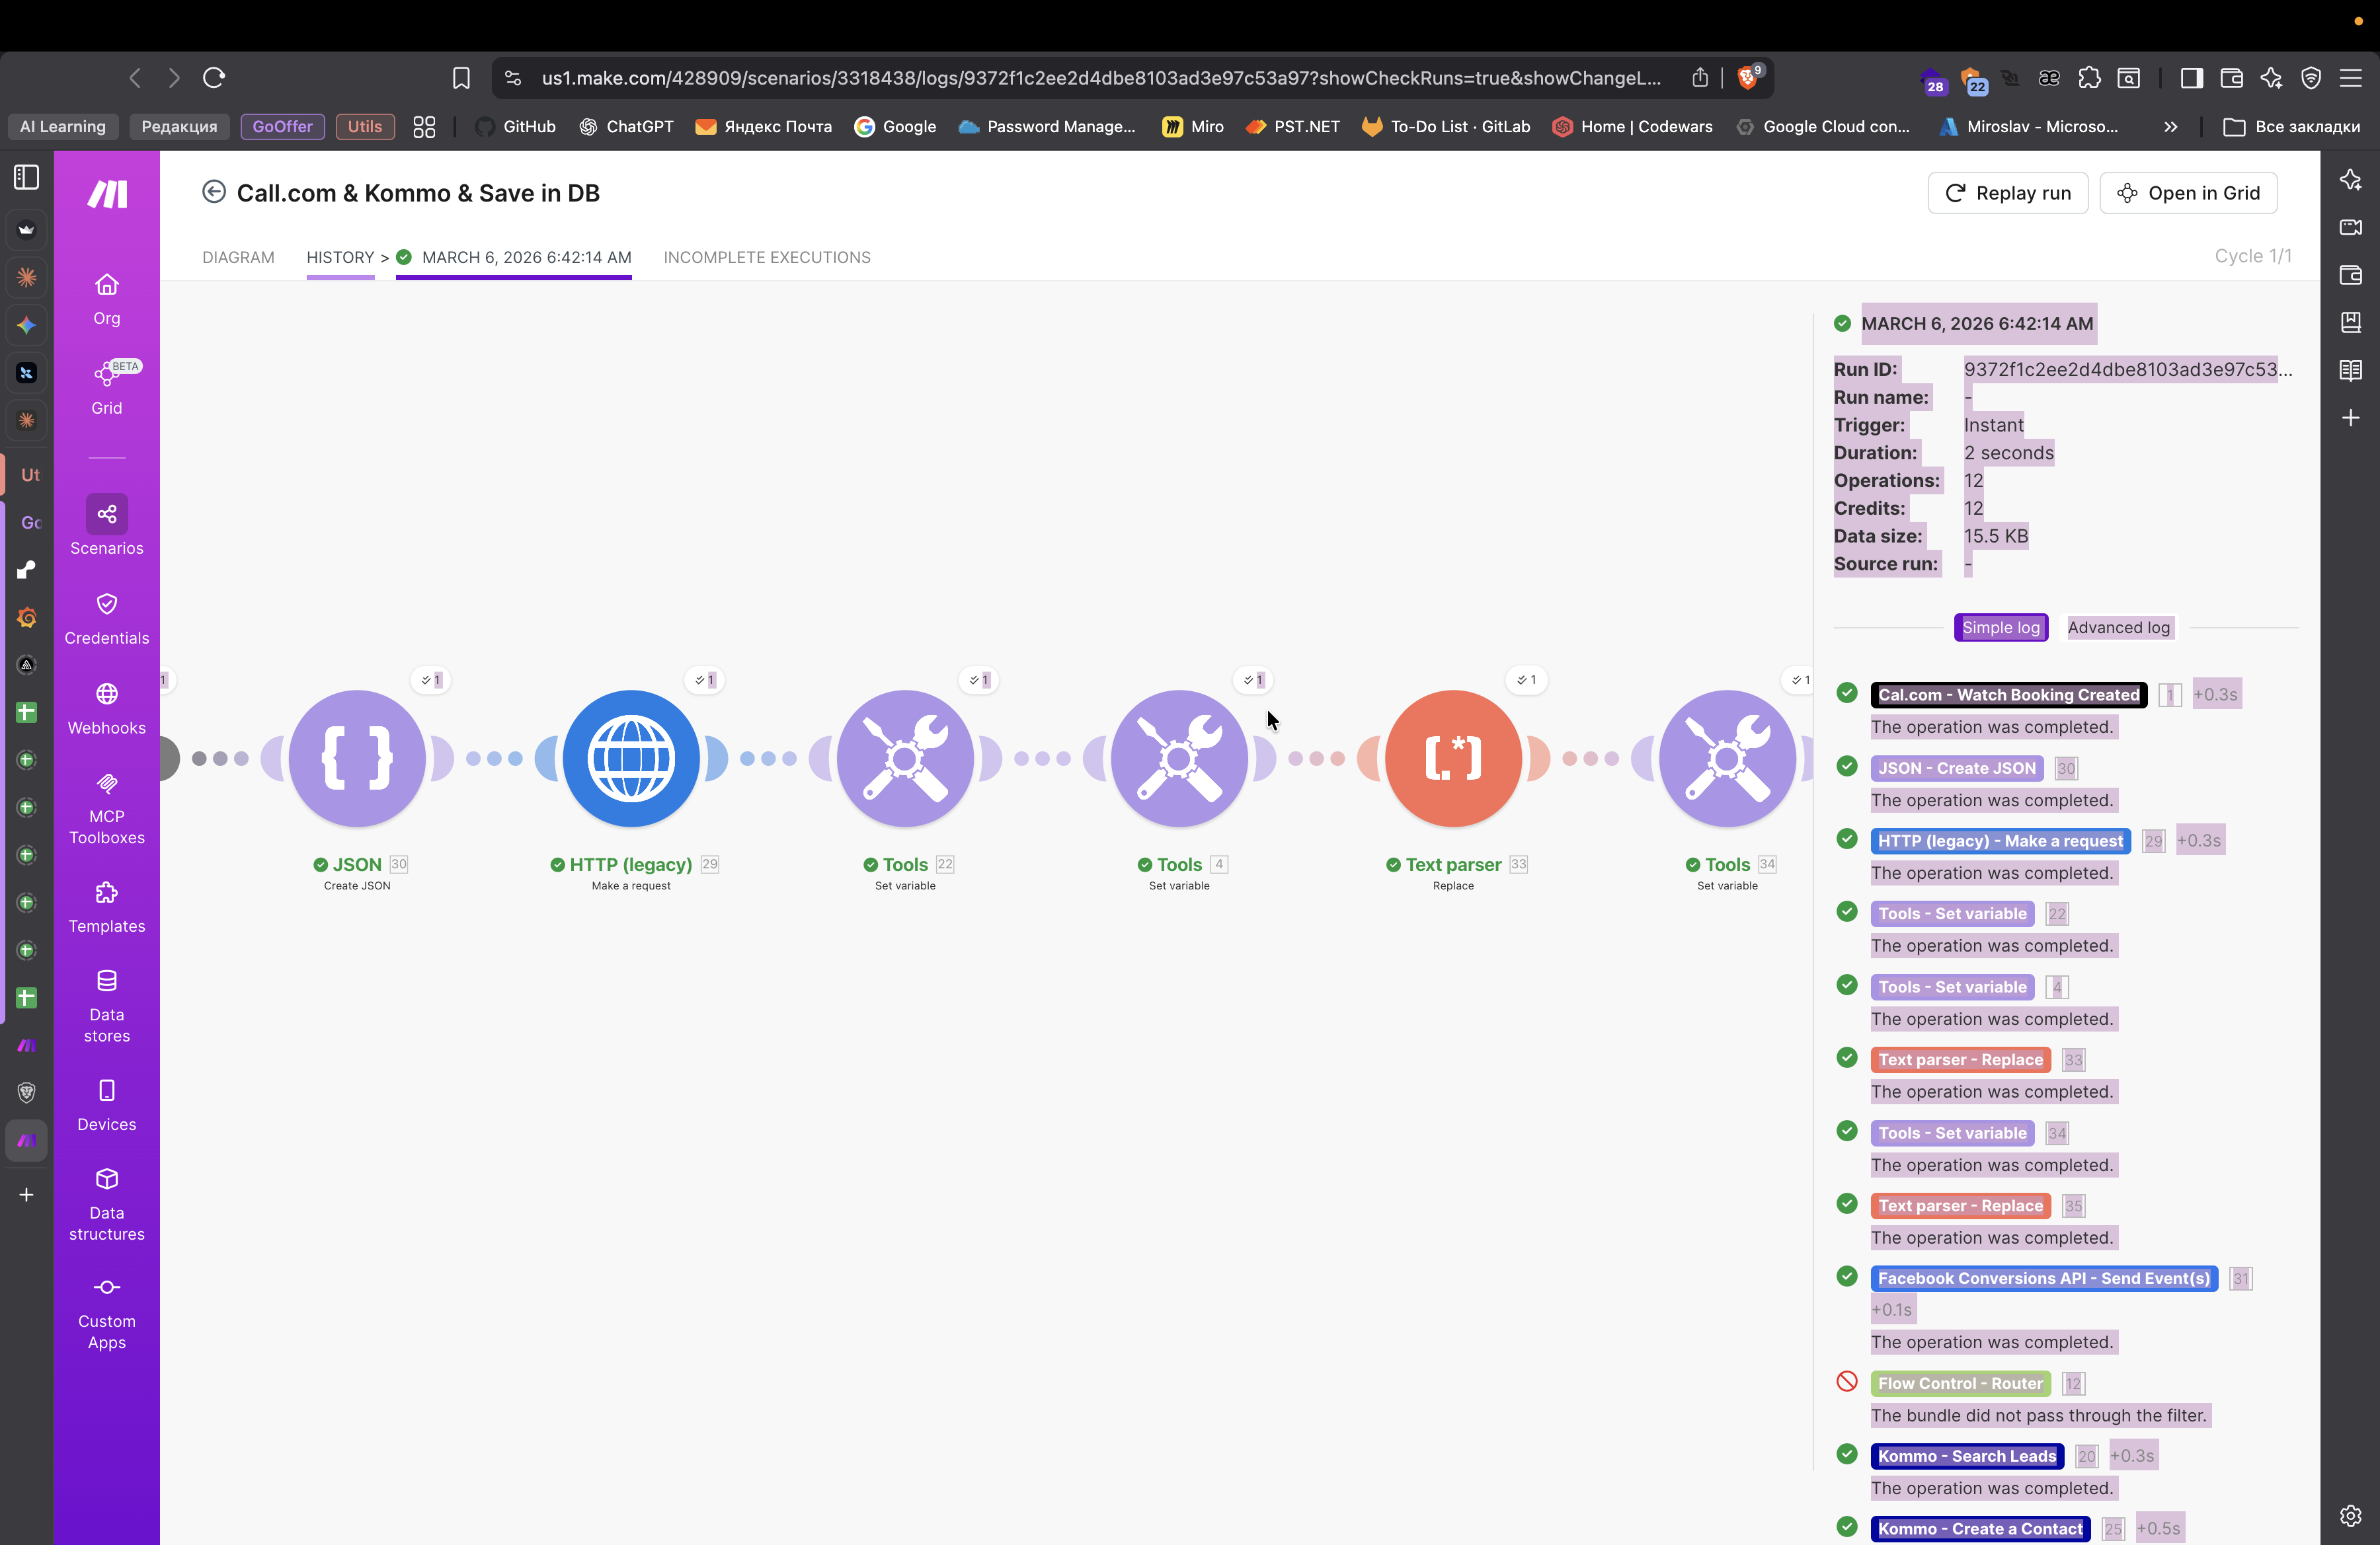Toggle the browser sidebar panel icon

pos(2191,78)
